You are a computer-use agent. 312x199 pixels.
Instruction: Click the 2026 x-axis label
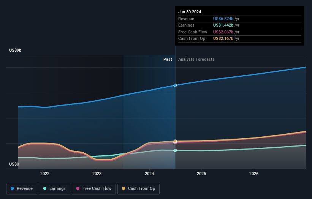[x=254, y=174]
